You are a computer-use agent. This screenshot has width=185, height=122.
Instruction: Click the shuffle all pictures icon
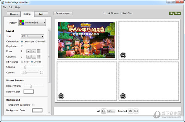tap(104, 111)
